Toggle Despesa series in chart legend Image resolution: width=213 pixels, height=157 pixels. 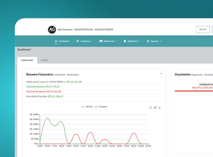point(101,107)
